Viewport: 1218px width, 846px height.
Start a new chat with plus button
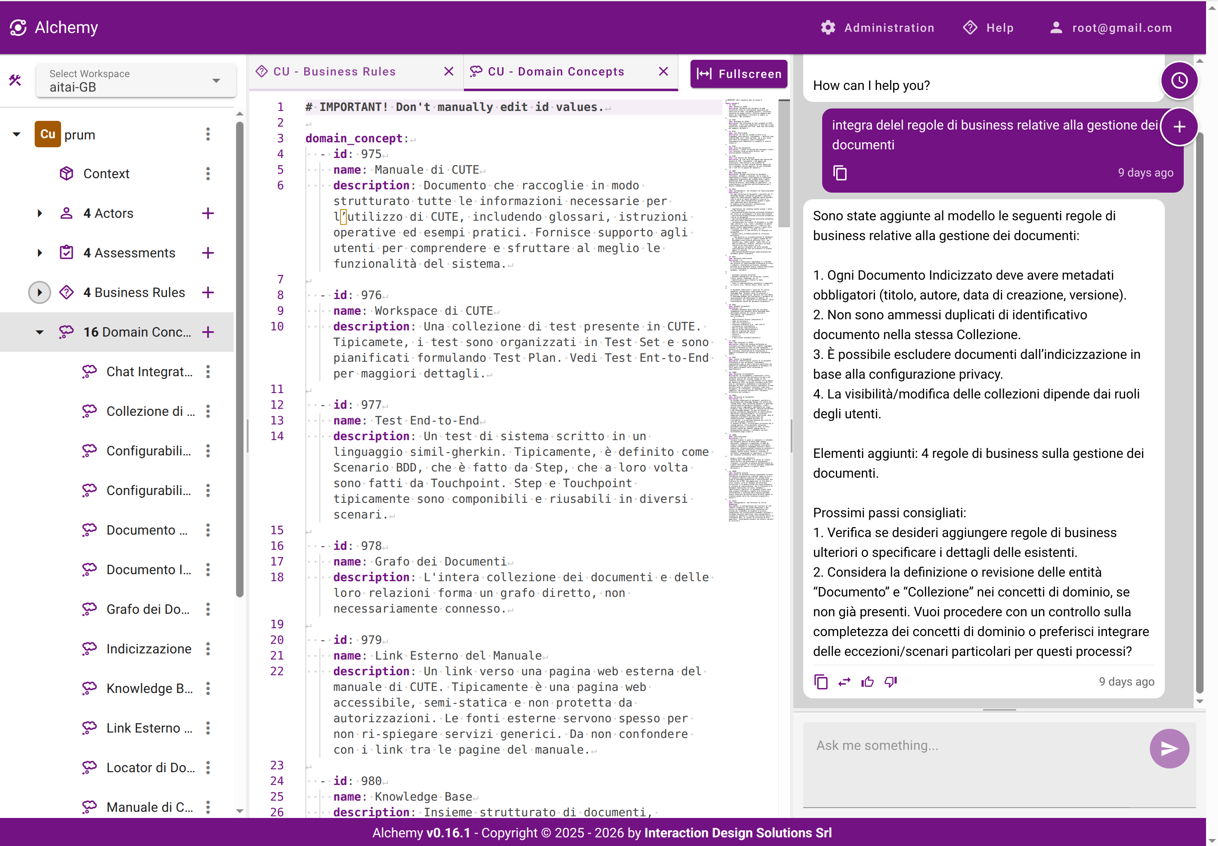[x=1179, y=127]
